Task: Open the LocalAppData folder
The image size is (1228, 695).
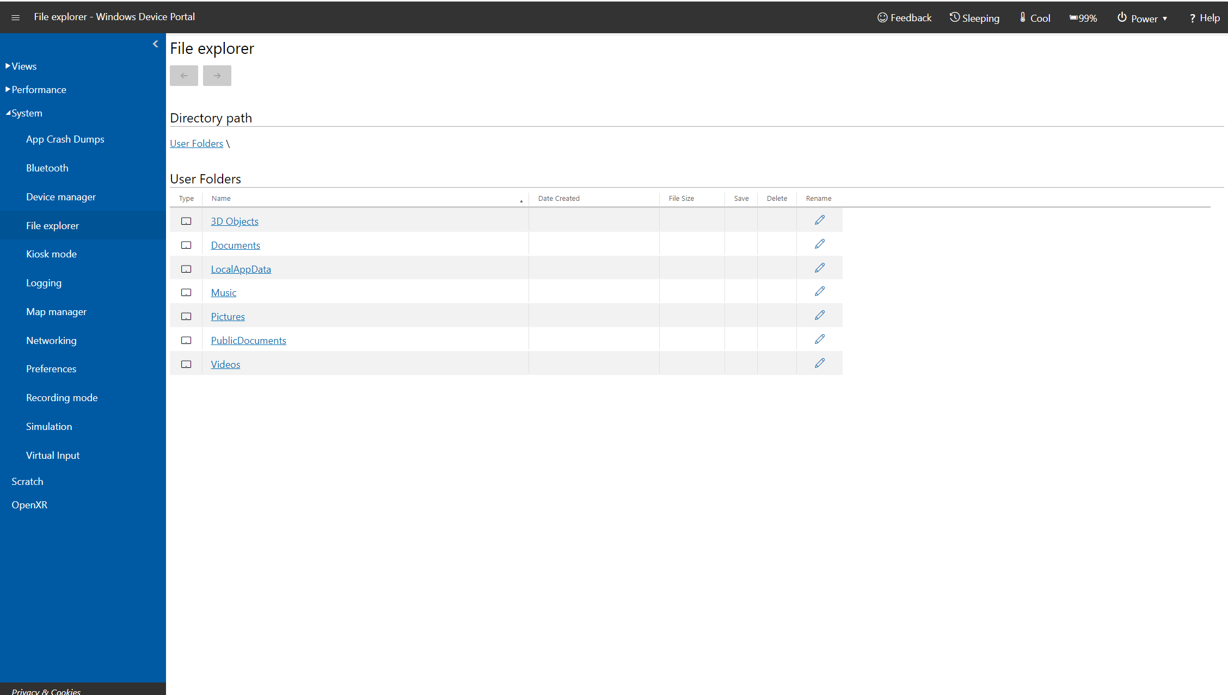Action: tap(241, 268)
